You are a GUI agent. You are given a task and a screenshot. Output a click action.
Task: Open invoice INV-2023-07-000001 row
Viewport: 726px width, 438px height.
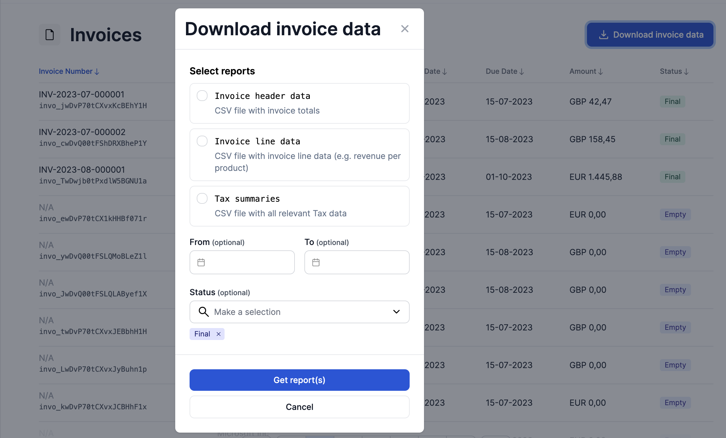81,94
